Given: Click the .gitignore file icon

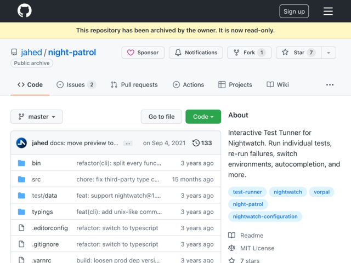Looking at the screenshot, I should point(21,244).
